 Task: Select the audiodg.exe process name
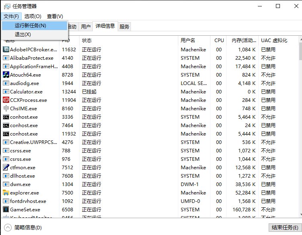(24, 83)
